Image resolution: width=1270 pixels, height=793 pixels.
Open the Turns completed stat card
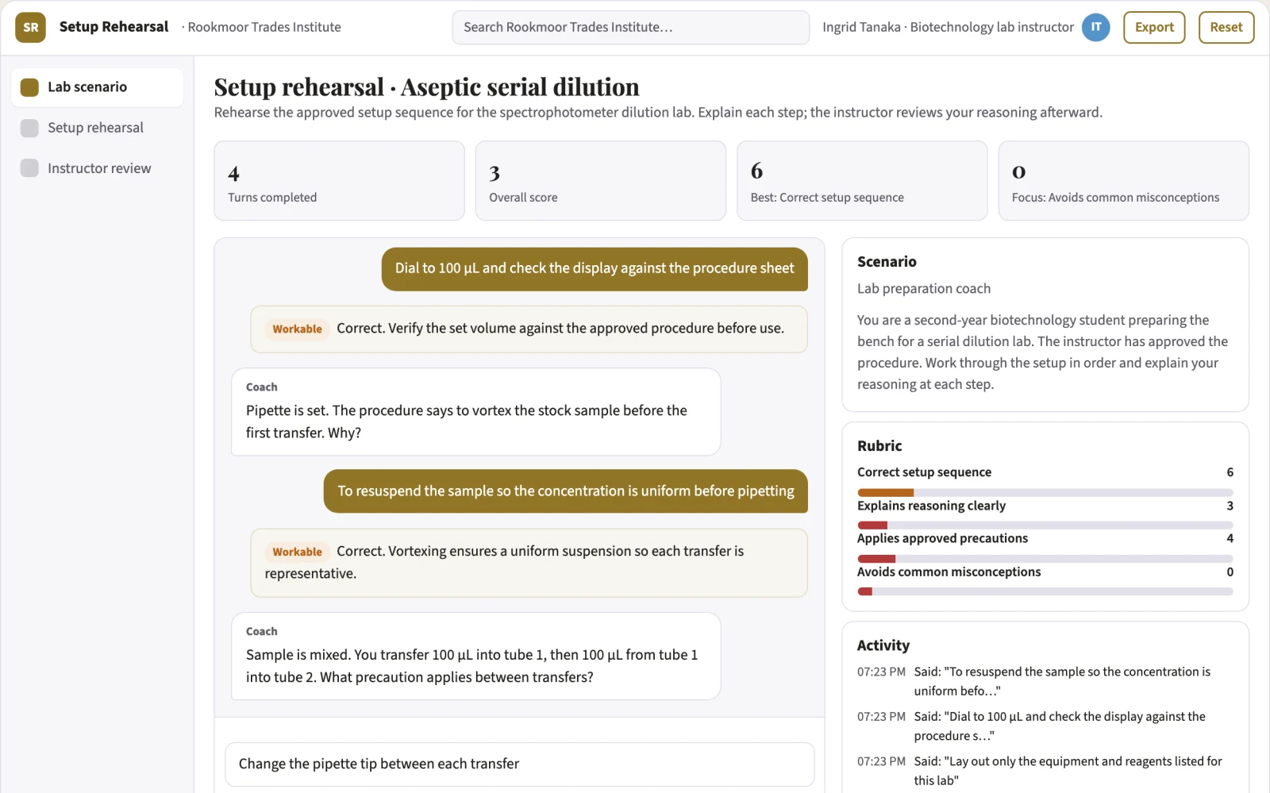click(339, 181)
